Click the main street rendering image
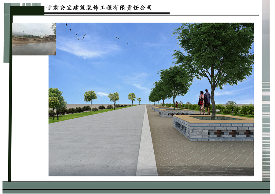275x194 pixels. click(151, 99)
